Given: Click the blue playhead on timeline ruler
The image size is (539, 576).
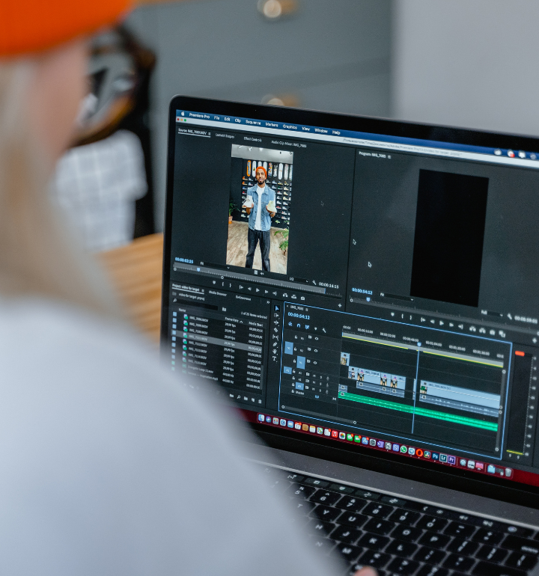Looking at the screenshot, I should pyautogui.click(x=418, y=346).
